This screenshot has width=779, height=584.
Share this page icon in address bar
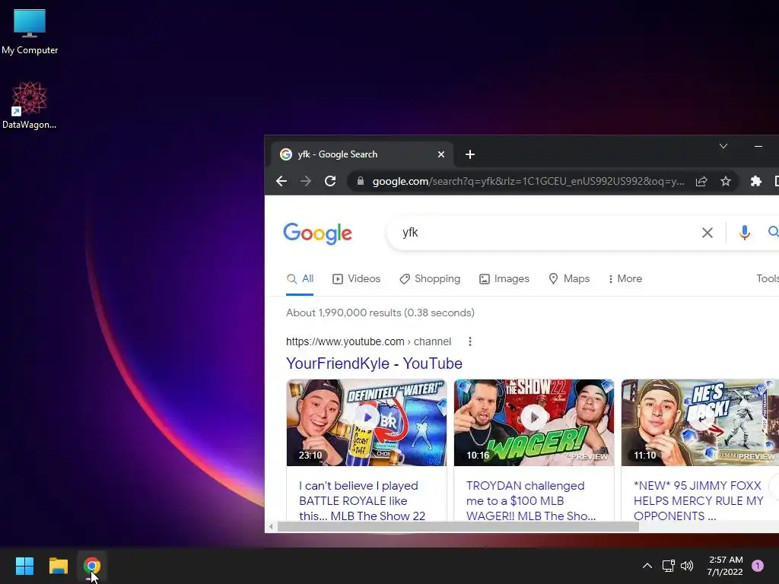click(x=701, y=181)
